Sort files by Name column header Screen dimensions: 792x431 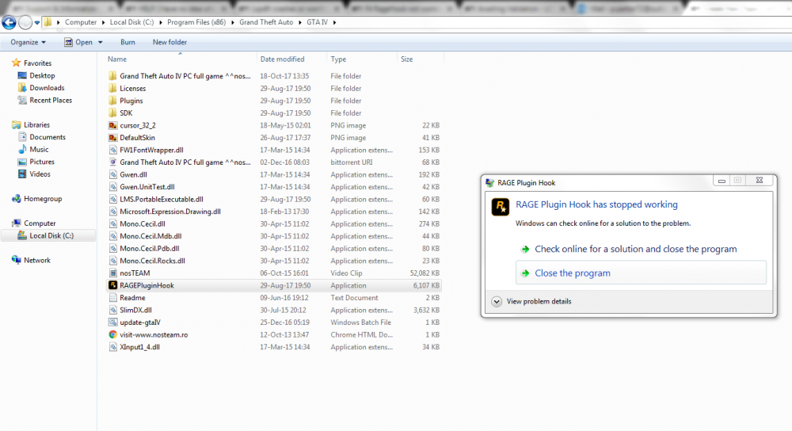[117, 59]
